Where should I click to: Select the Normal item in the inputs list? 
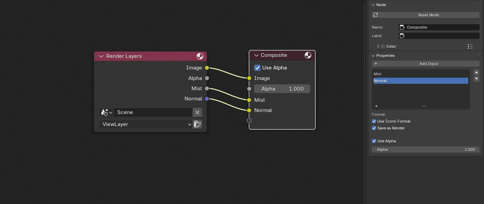point(421,81)
